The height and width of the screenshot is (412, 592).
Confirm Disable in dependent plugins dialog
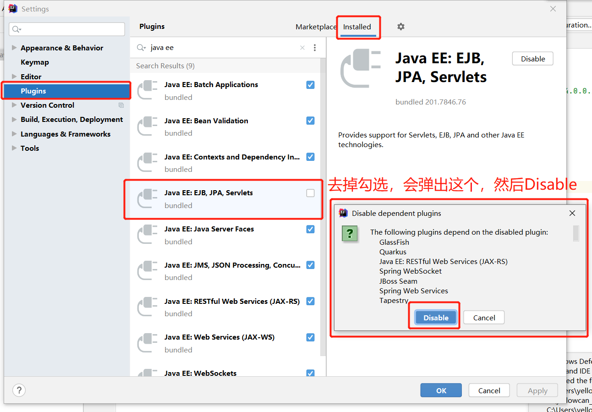(x=436, y=318)
